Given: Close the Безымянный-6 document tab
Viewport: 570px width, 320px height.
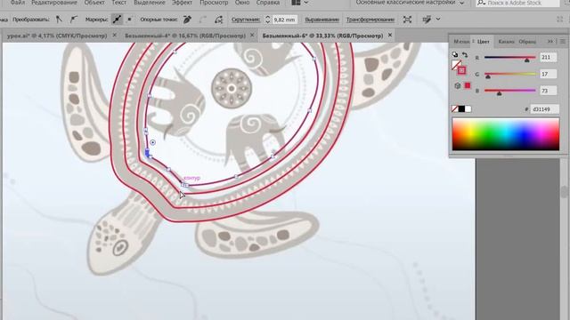Looking at the screenshot, I should (390, 36).
